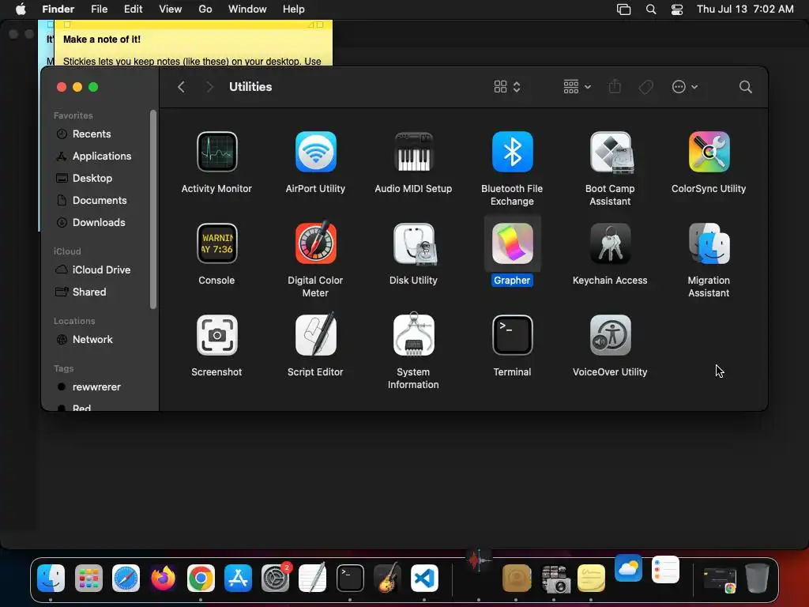Viewport: 809px width, 607px height.
Task: Click the Share toolbar button
Action: (x=615, y=87)
